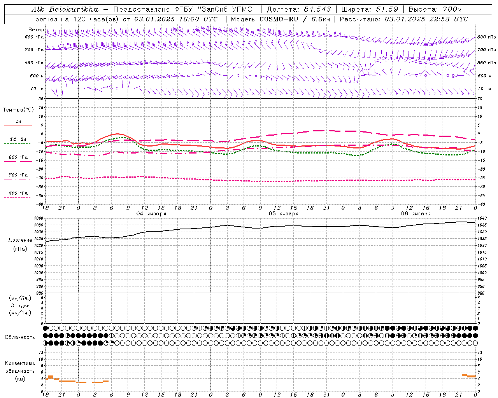Click the '05 января' date label
Image resolution: width=498 pixels, height=398 pixels.
click(x=283, y=214)
